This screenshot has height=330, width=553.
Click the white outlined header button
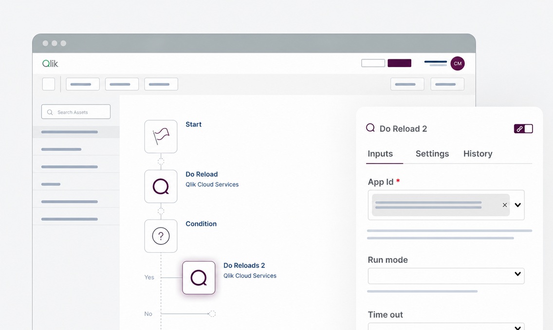[373, 63]
